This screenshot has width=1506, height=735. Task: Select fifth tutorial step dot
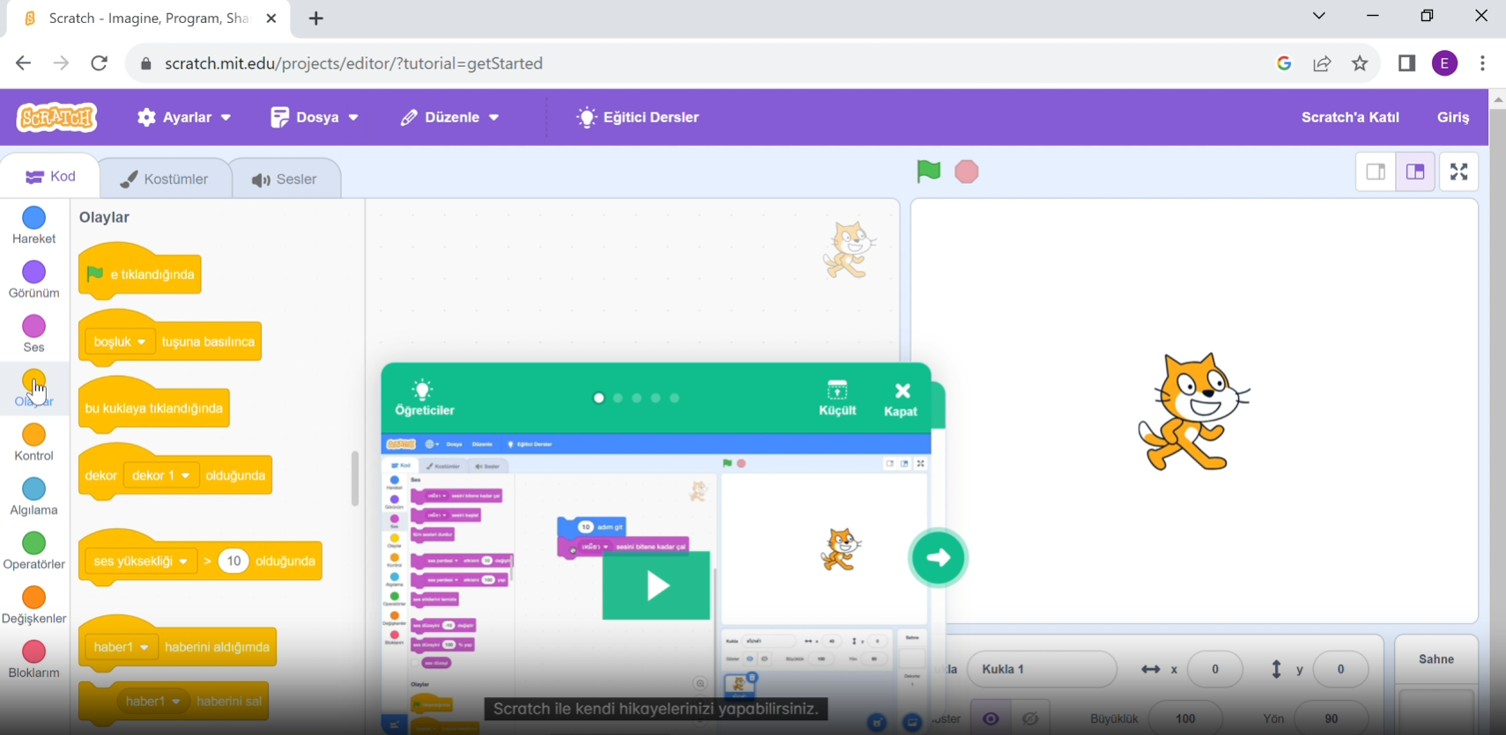point(675,398)
